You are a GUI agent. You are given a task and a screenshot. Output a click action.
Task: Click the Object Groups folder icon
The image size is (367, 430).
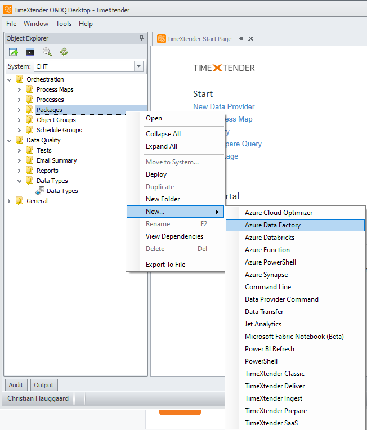coord(30,120)
